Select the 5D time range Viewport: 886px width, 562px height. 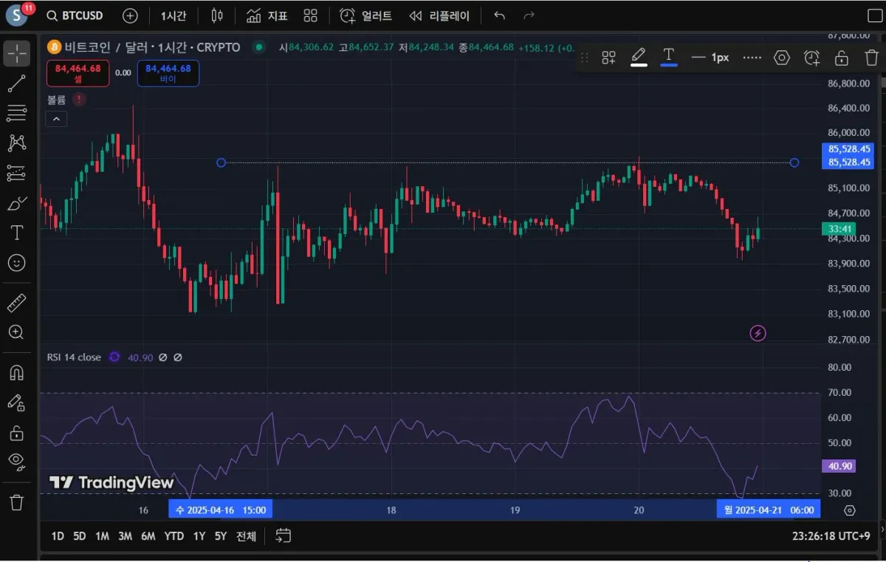click(80, 536)
